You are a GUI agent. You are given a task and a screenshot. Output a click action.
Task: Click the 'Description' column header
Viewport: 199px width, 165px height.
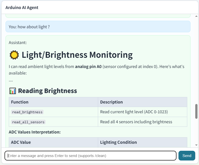[x=142, y=102]
